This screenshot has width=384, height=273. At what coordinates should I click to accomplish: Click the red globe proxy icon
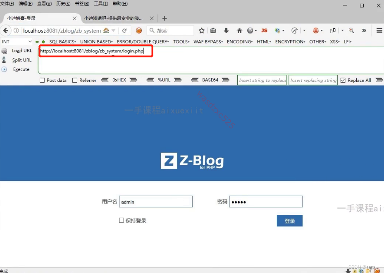click(x=316, y=31)
